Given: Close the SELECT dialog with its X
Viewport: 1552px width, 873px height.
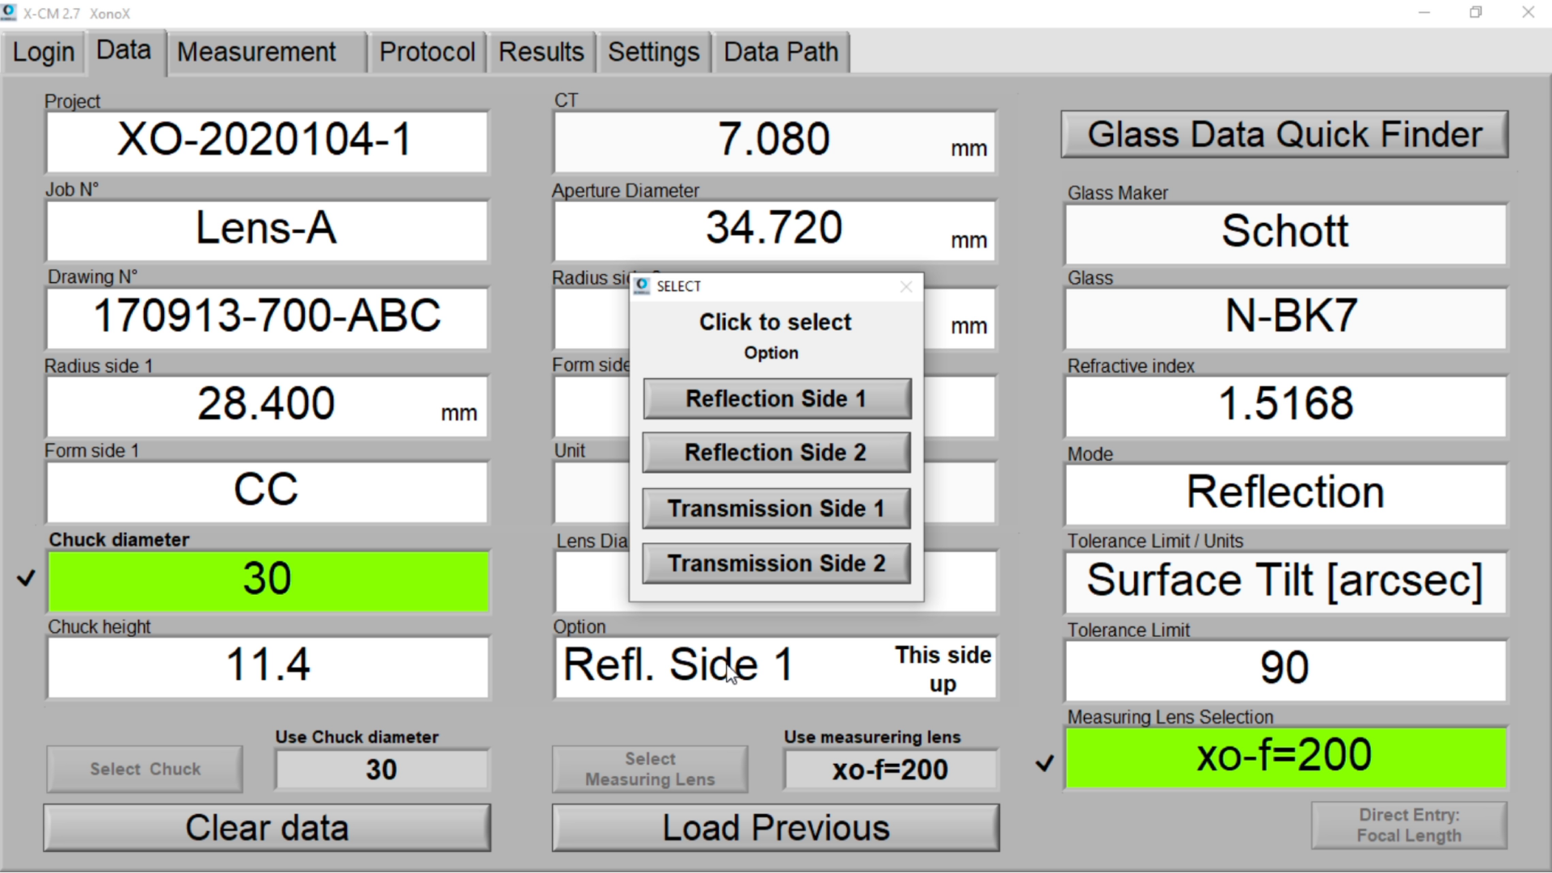Looking at the screenshot, I should point(905,287).
